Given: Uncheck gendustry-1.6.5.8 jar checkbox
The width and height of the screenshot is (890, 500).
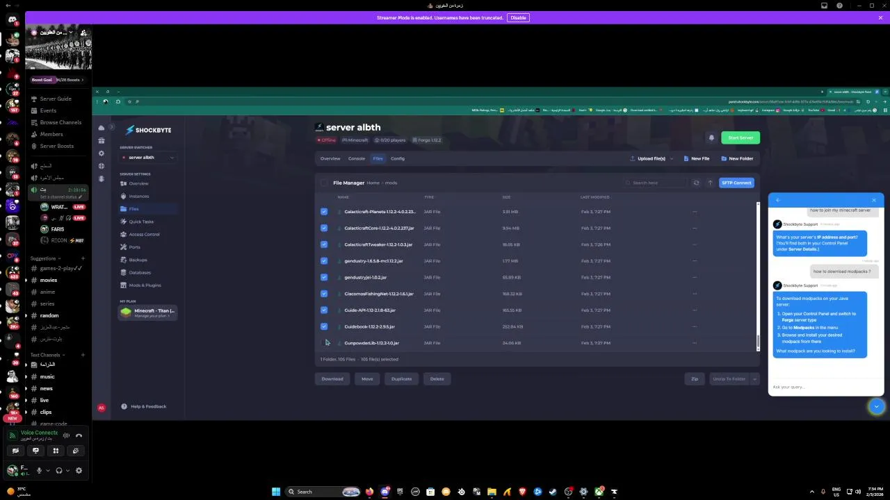Looking at the screenshot, I should [324, 260].
